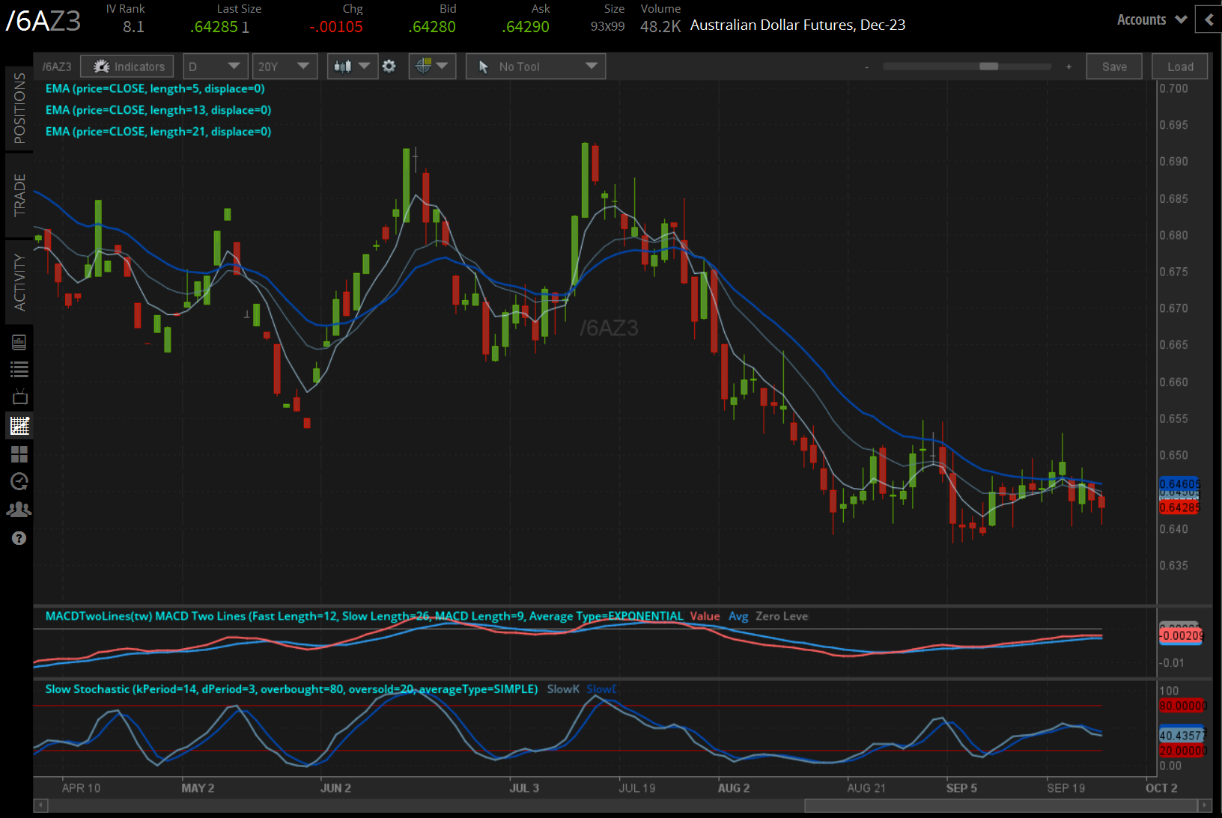Switch to the POSITIONS tab
Viewport: 1222px width, 818px height.
coord(19,109)
